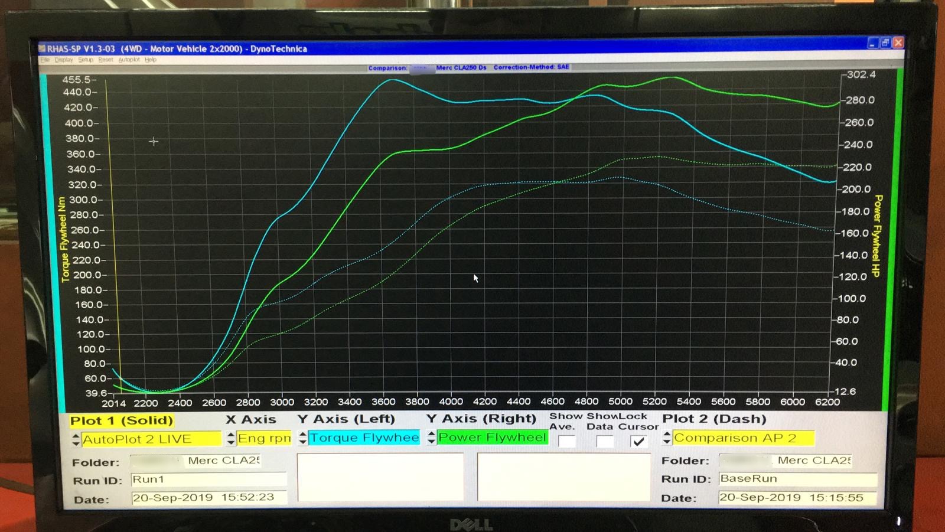Click the Plot 2 (Dash) label
945x532 pixels.
(x=714, y=419)
